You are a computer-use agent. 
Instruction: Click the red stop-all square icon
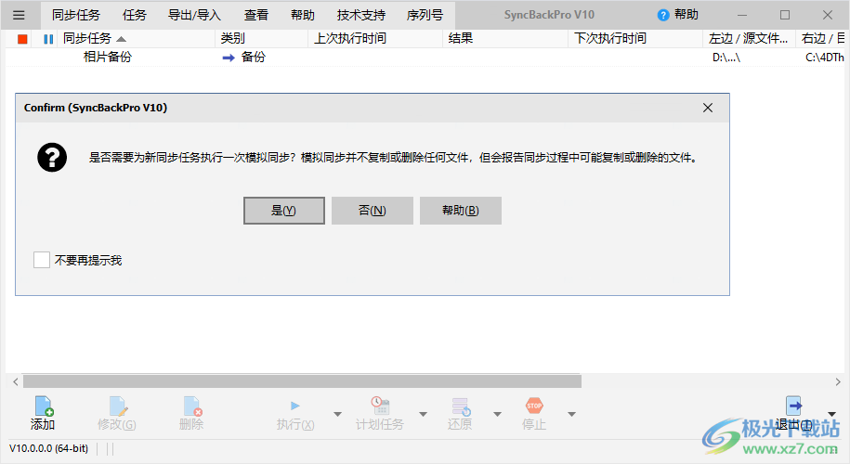tap(22, 39)
